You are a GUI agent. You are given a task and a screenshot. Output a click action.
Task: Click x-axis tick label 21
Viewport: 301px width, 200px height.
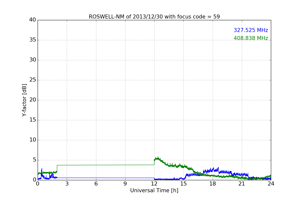click(242, 184)
